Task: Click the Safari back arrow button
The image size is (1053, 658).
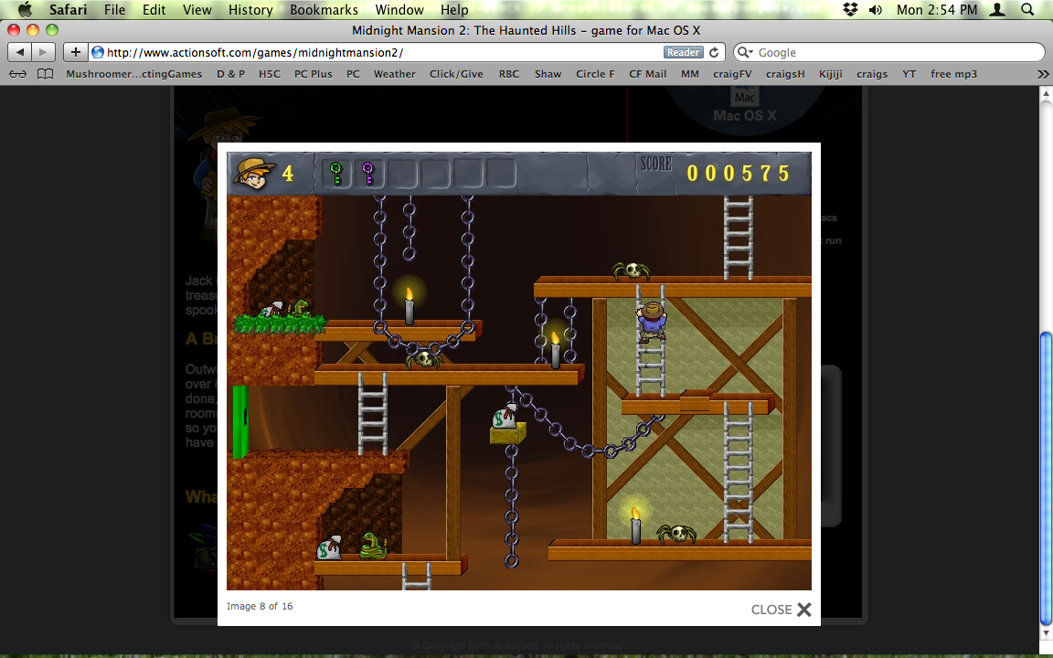Action: coord(20,52)
